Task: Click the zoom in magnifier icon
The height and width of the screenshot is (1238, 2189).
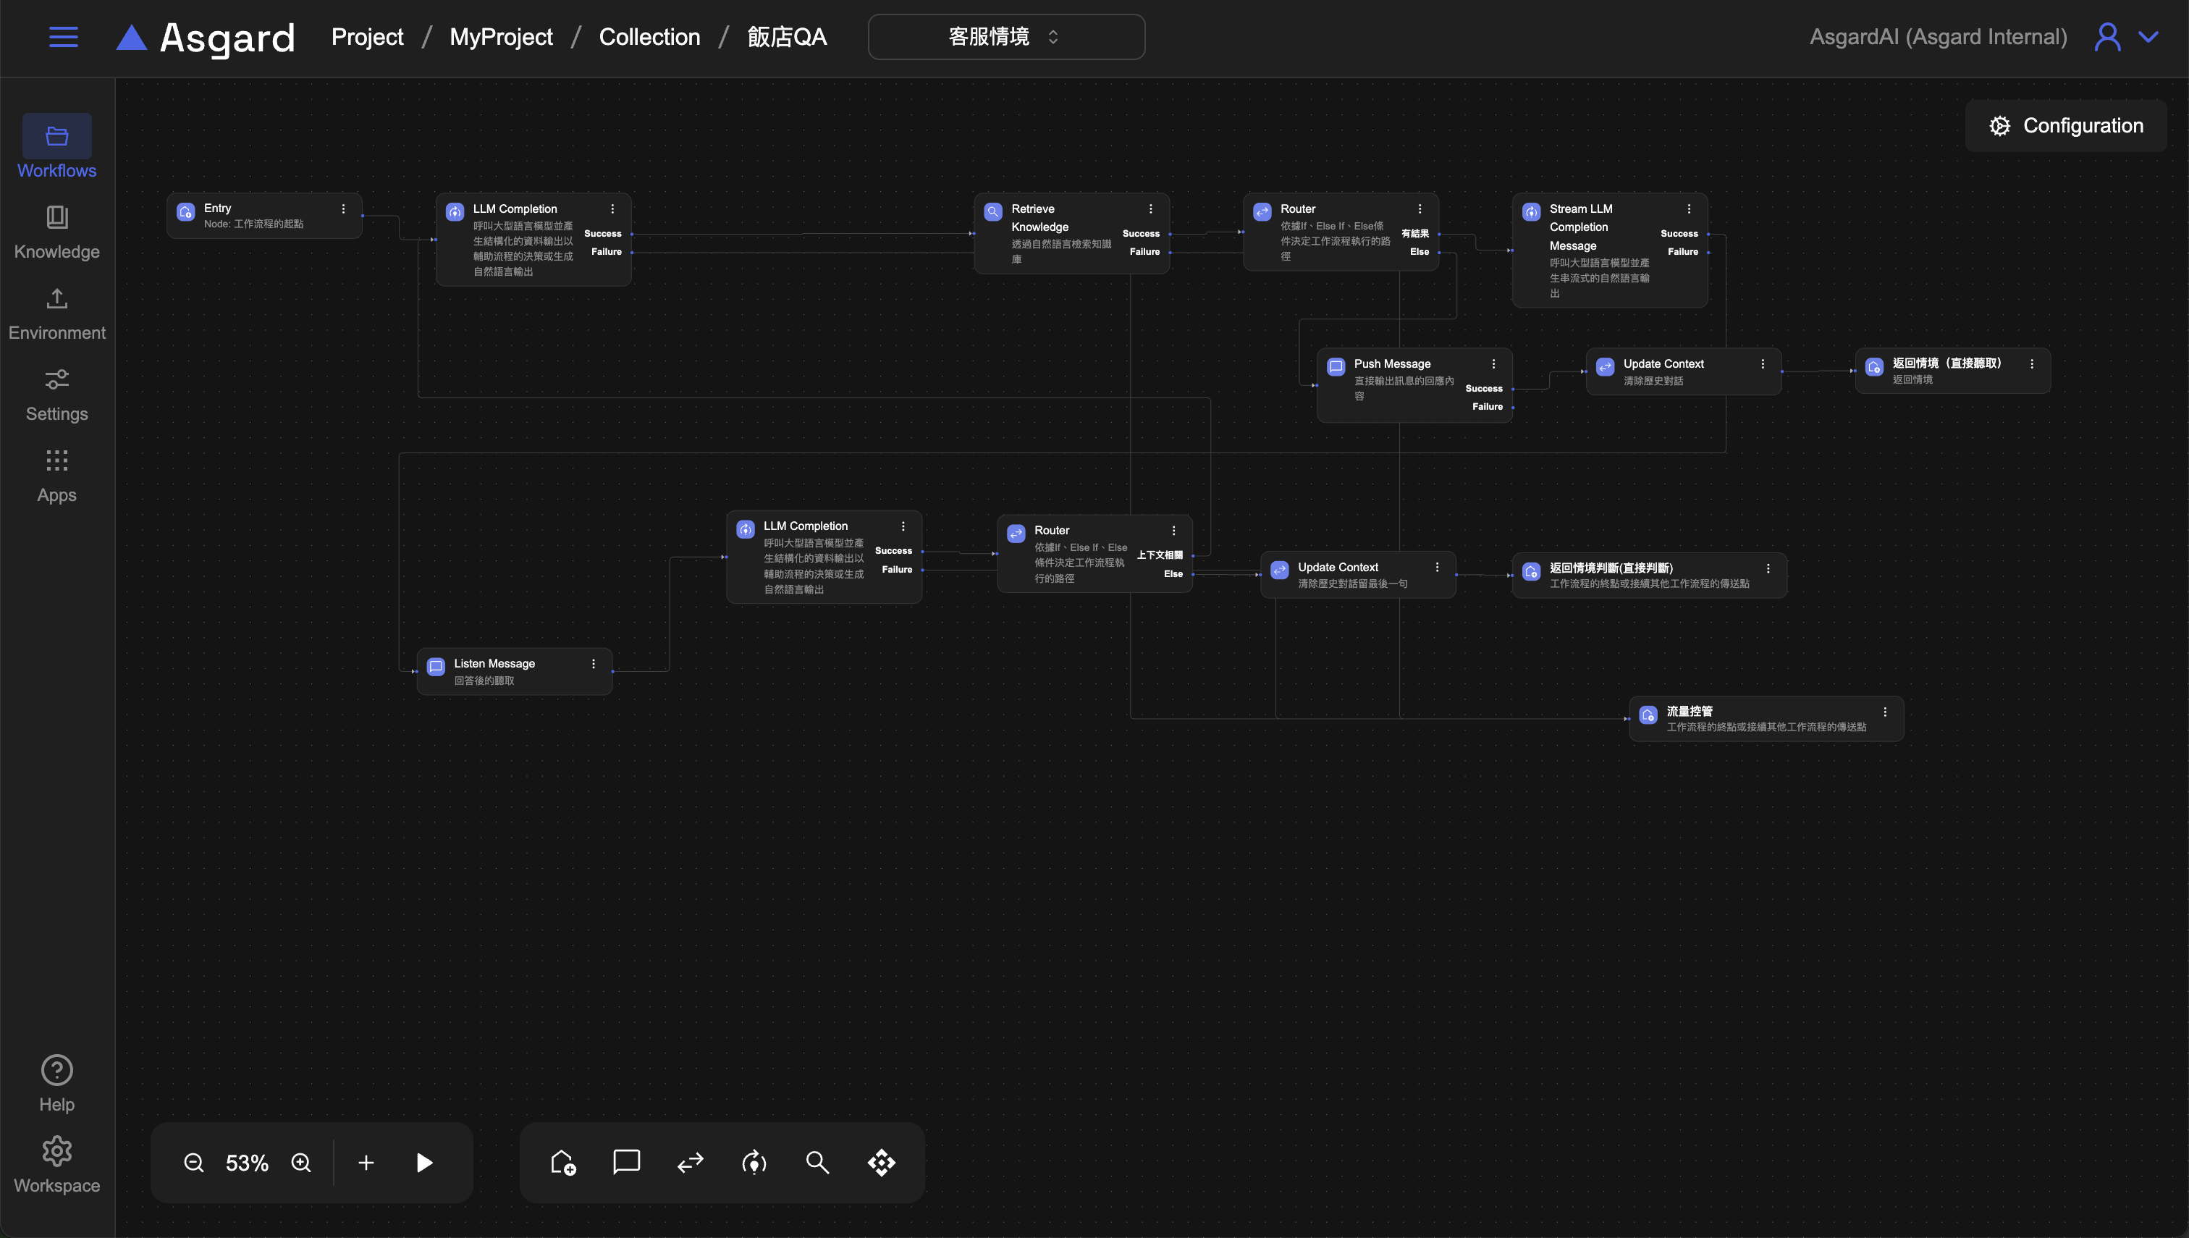Action: tap(301, 1162)
